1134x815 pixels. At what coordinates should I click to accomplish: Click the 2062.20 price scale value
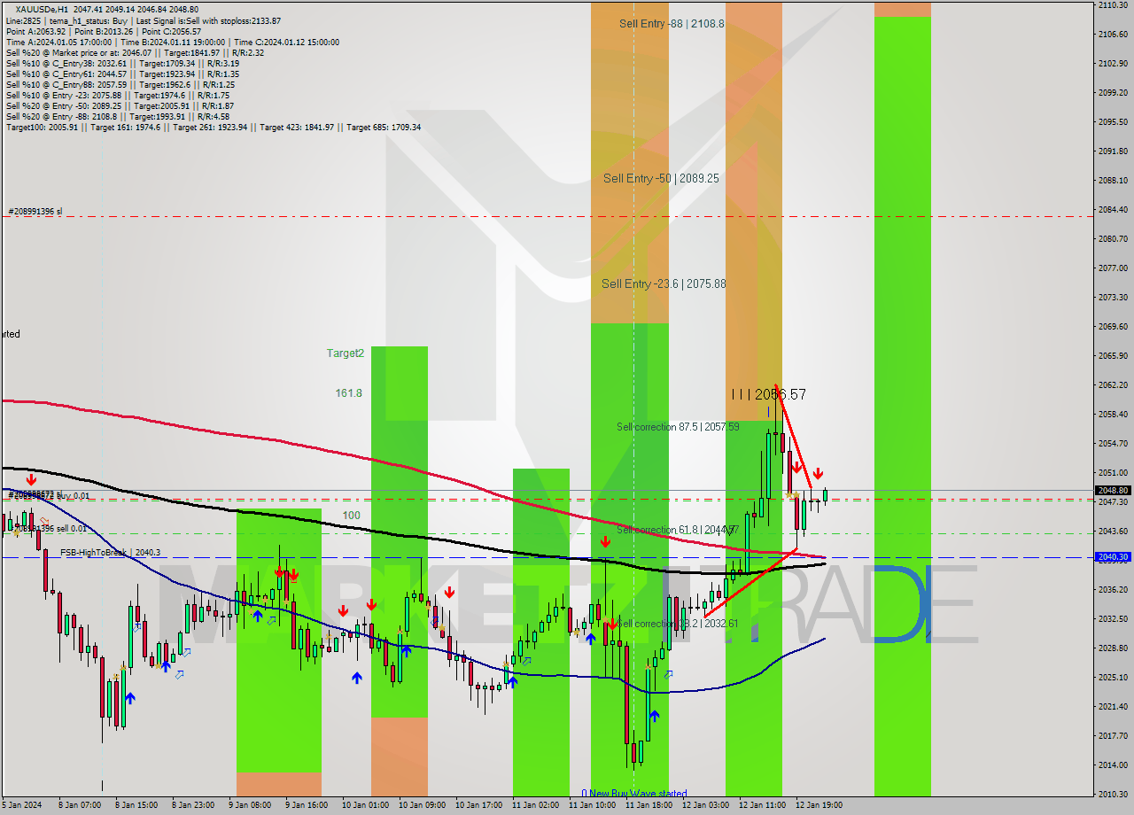point(1113,385)
